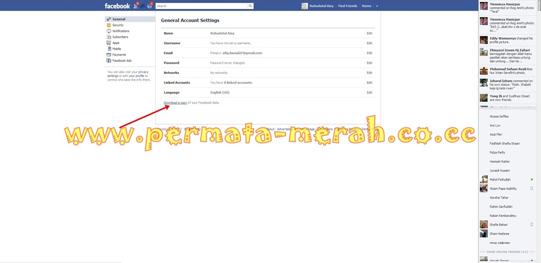The image size is (541, 263).
Task: Open chat with Mohd Fathullah
Action: (x=508, y=180)
